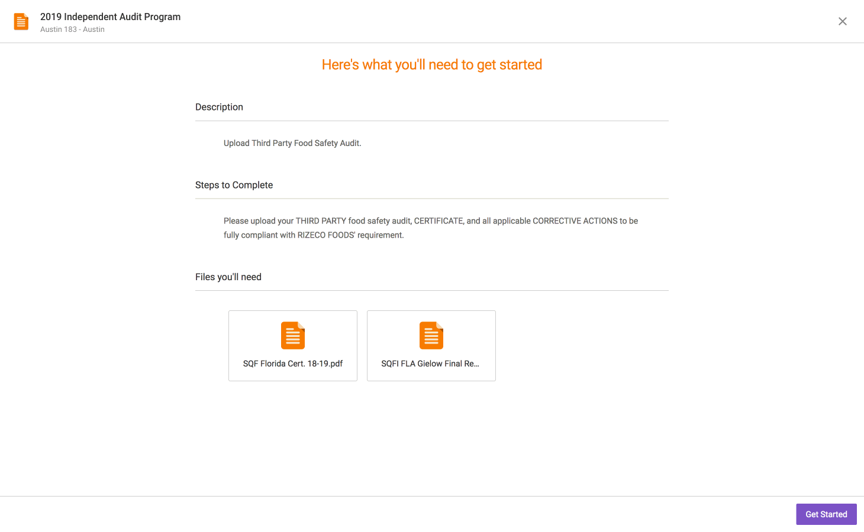Screen dimensions: 864x532
Task: Close the audit program dialog
Action: (843, 21)
